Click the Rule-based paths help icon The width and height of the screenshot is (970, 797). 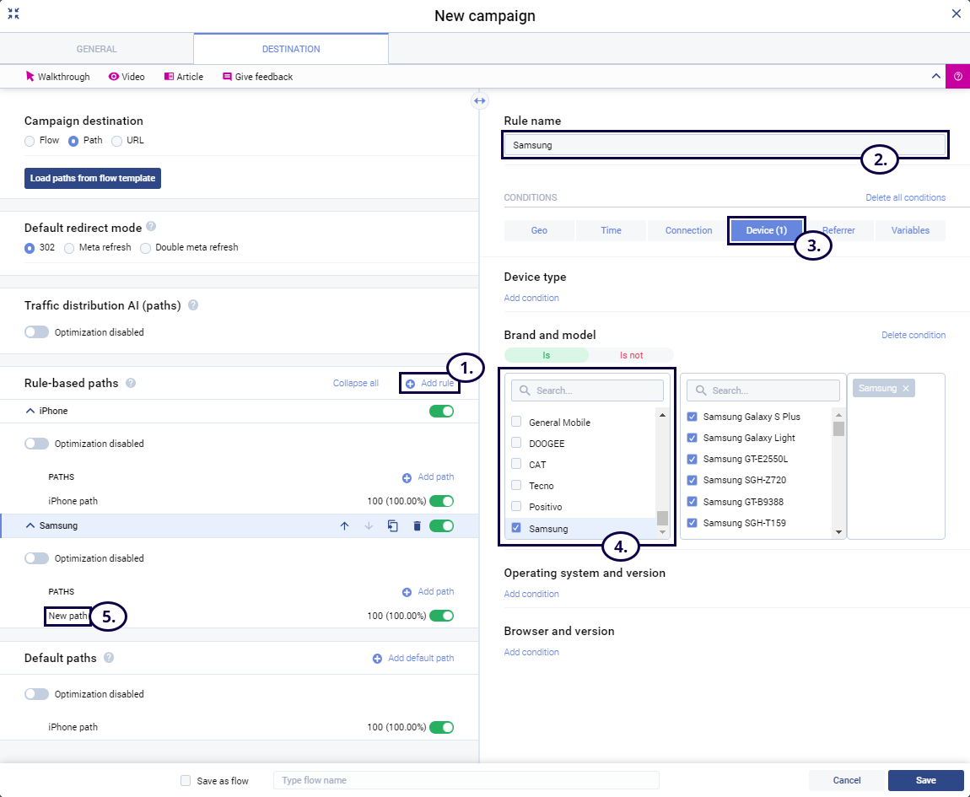pyautogui.click(x=131, y=383)
